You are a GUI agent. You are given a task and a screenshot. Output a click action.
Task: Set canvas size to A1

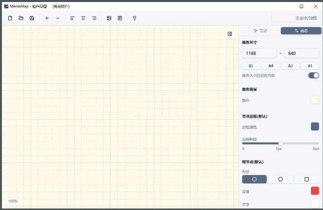310,66
